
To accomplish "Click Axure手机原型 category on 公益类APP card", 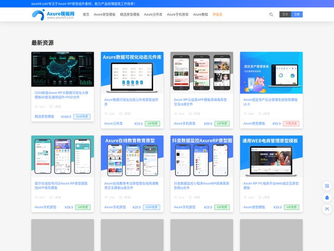I will click(185, 123).
